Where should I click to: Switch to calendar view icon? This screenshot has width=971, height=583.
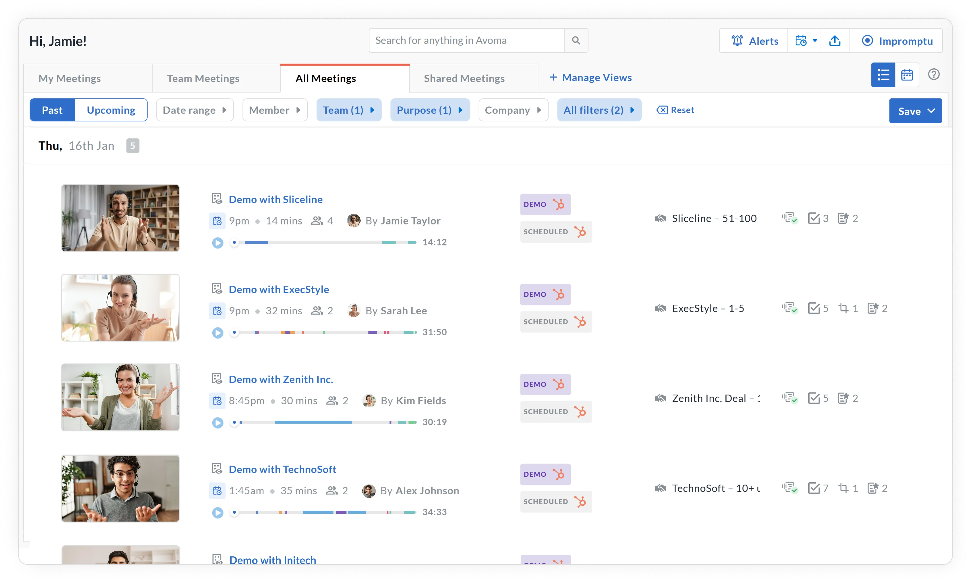point(907,75)
